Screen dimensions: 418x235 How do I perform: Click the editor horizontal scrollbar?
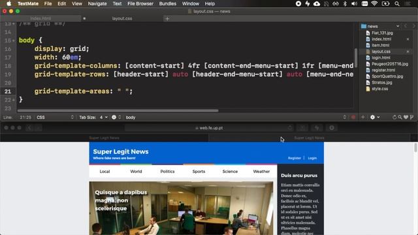(118, 110)
